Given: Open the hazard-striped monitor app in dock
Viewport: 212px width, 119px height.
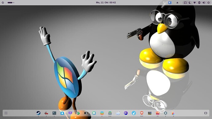Looking at the screenshot, I should click(x=150, y=113).
